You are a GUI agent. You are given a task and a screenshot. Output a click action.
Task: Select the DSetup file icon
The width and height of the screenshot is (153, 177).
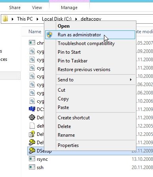coord(32,151)
